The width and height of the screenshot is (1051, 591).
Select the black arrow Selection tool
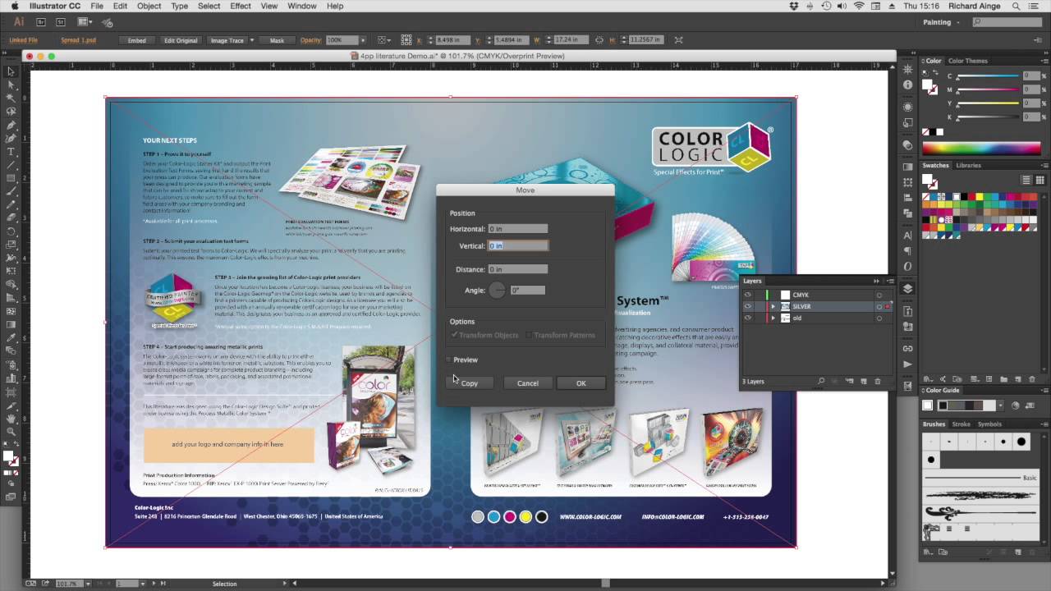(11, 72)
